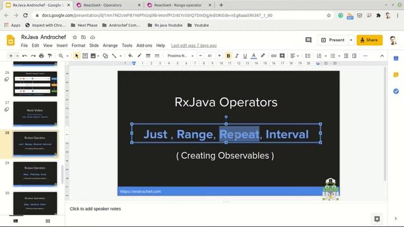Open line type dropdown arrow
This screenshot has width=404, height=227.
coord(121,56)
